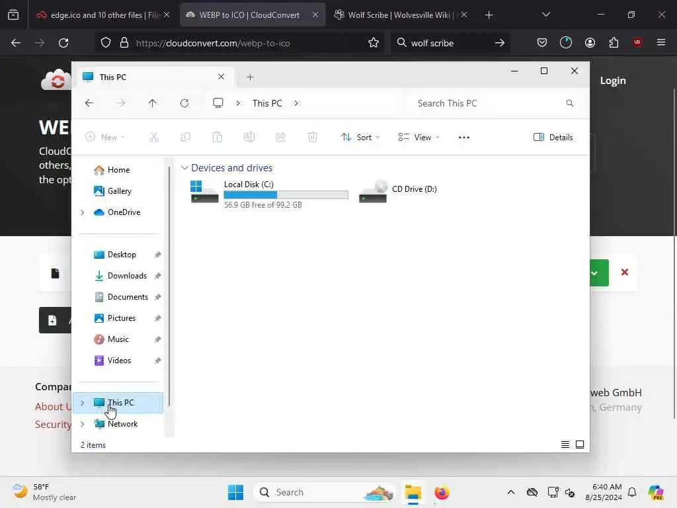Click the navigation pane scrollbar
Viewport: 677px width, 508px height.
pos(169,286)
